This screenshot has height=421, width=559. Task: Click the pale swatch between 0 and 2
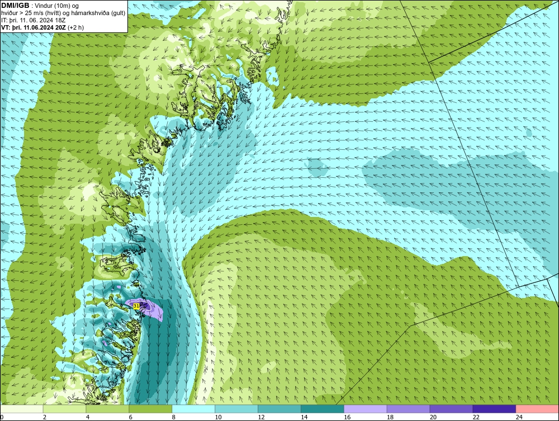(22, 409)
